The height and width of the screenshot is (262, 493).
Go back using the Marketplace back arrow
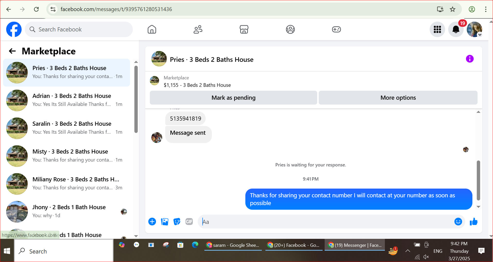(12, 51)
